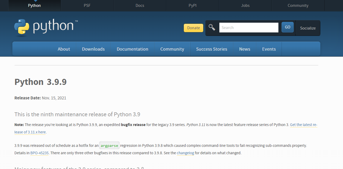The image size is (343, 169).
Task: Click the 'Nov. 15, 2021' date text
Action: (54, 98)
